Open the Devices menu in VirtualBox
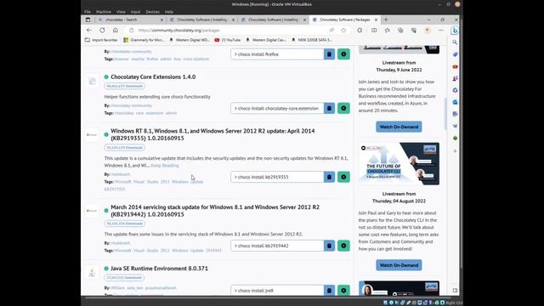The height and width of the screenshot is (306, 544). [x=153, y=12]
